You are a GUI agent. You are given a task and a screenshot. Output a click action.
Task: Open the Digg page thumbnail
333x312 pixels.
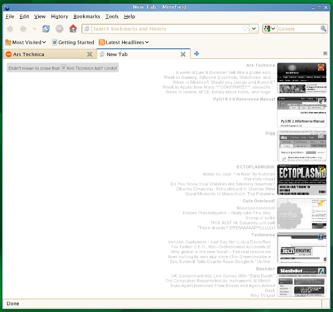(x=302, y=146)
